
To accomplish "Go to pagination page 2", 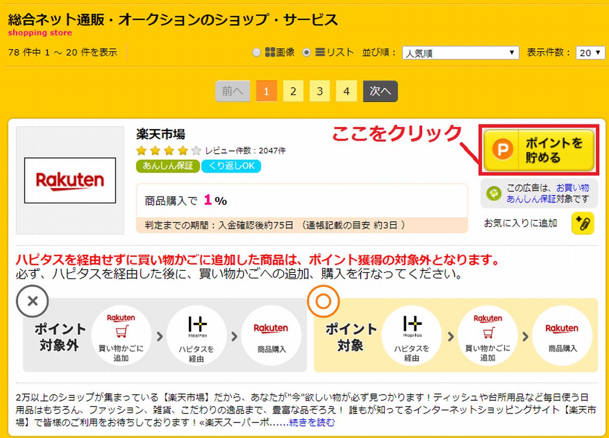I will (293, 91).
